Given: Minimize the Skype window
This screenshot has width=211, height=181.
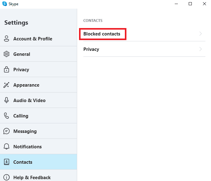Looking at the screenshot, I should coord(176,4).
